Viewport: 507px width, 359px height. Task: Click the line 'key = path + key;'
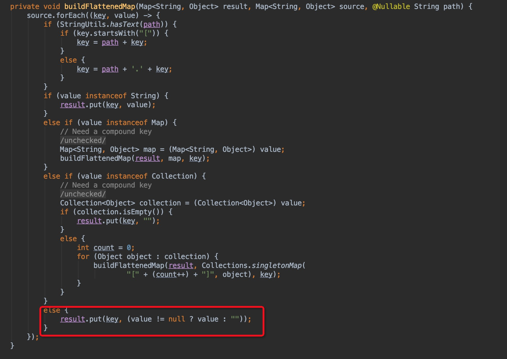(x=112, y=42)
